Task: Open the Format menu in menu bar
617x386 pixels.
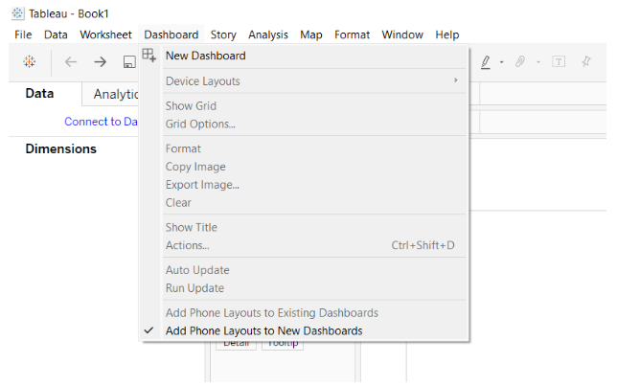Action: [x=352, y=34]
